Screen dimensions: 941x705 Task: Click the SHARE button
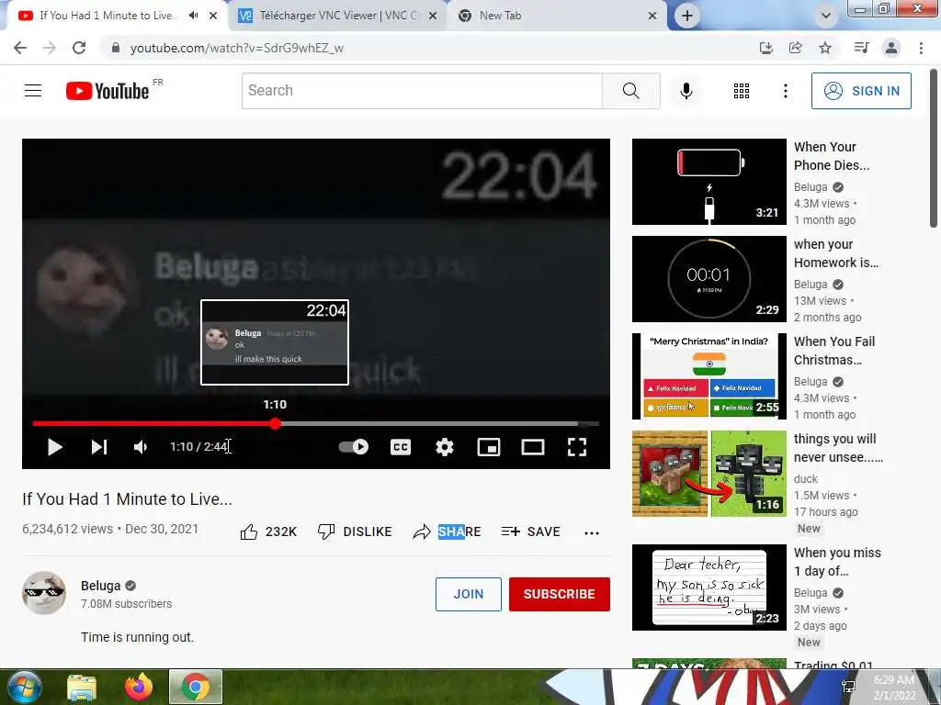click(448, 532)
